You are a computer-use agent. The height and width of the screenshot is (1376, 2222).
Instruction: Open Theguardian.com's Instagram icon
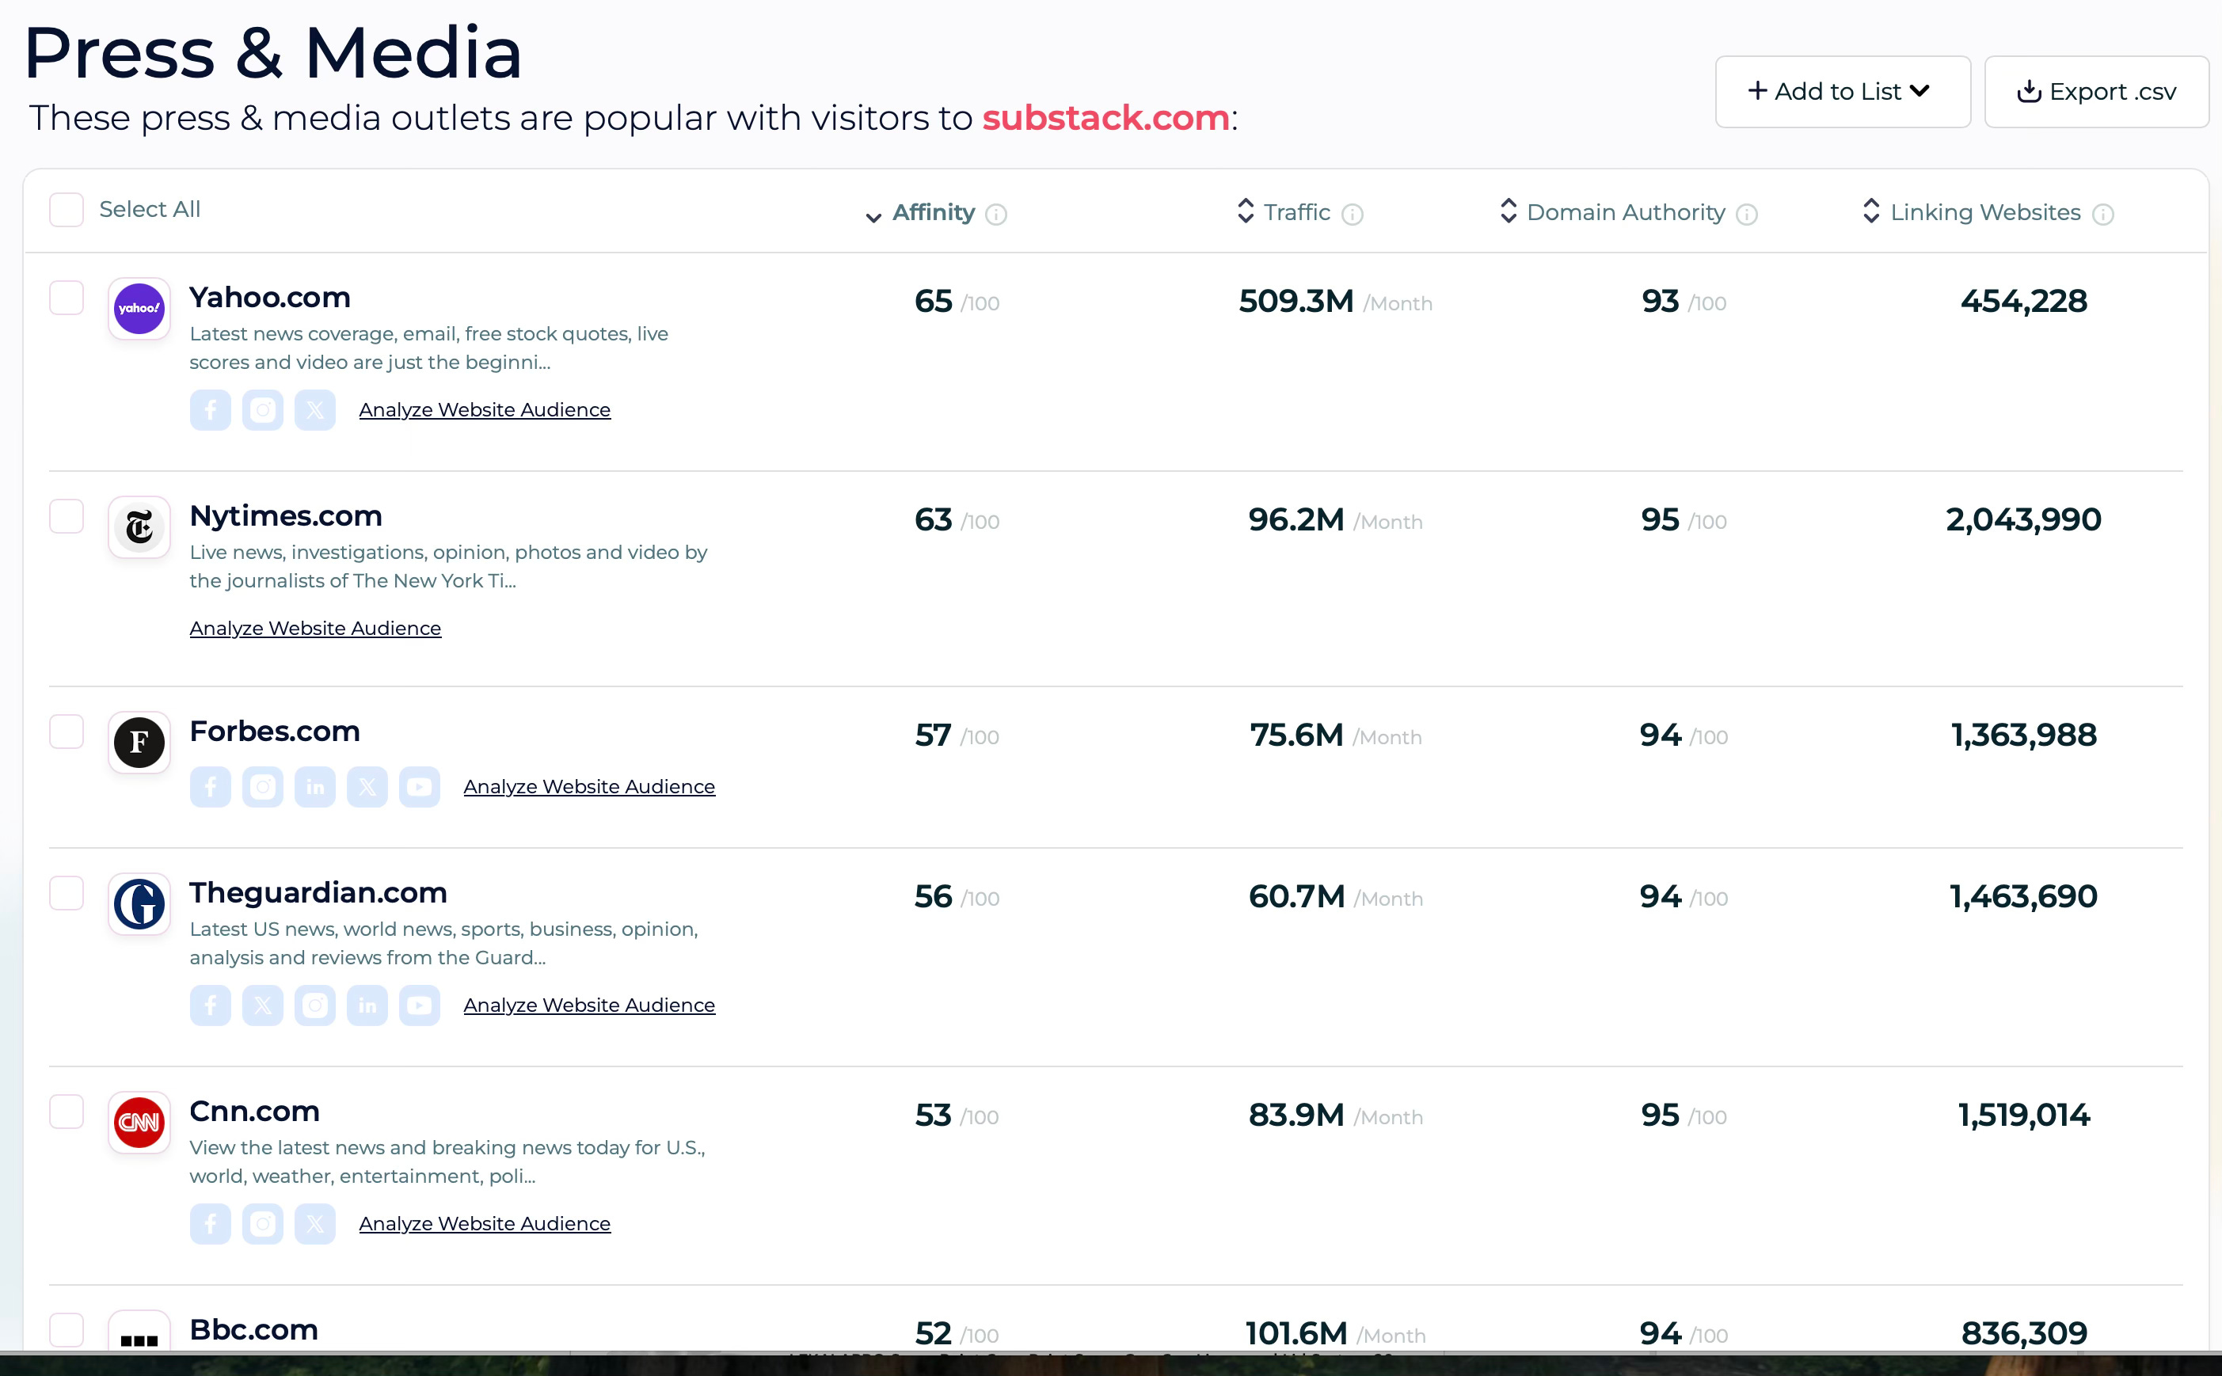coord(315,1005)
